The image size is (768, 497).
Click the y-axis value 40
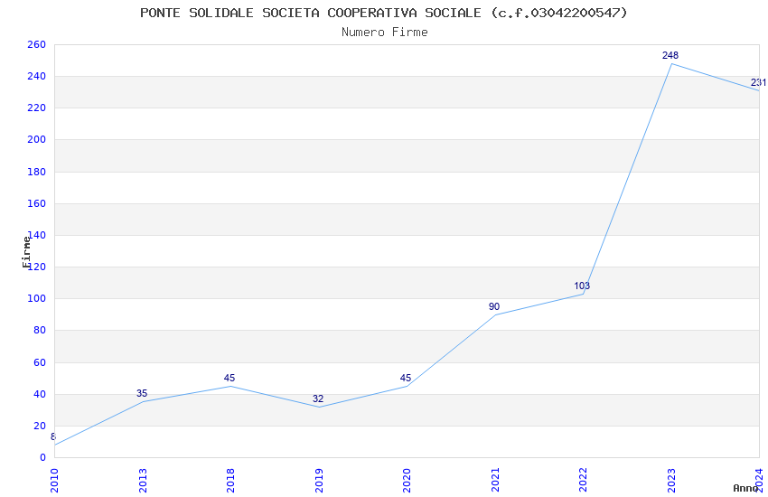pyautogui.click(x=40, y=394)
